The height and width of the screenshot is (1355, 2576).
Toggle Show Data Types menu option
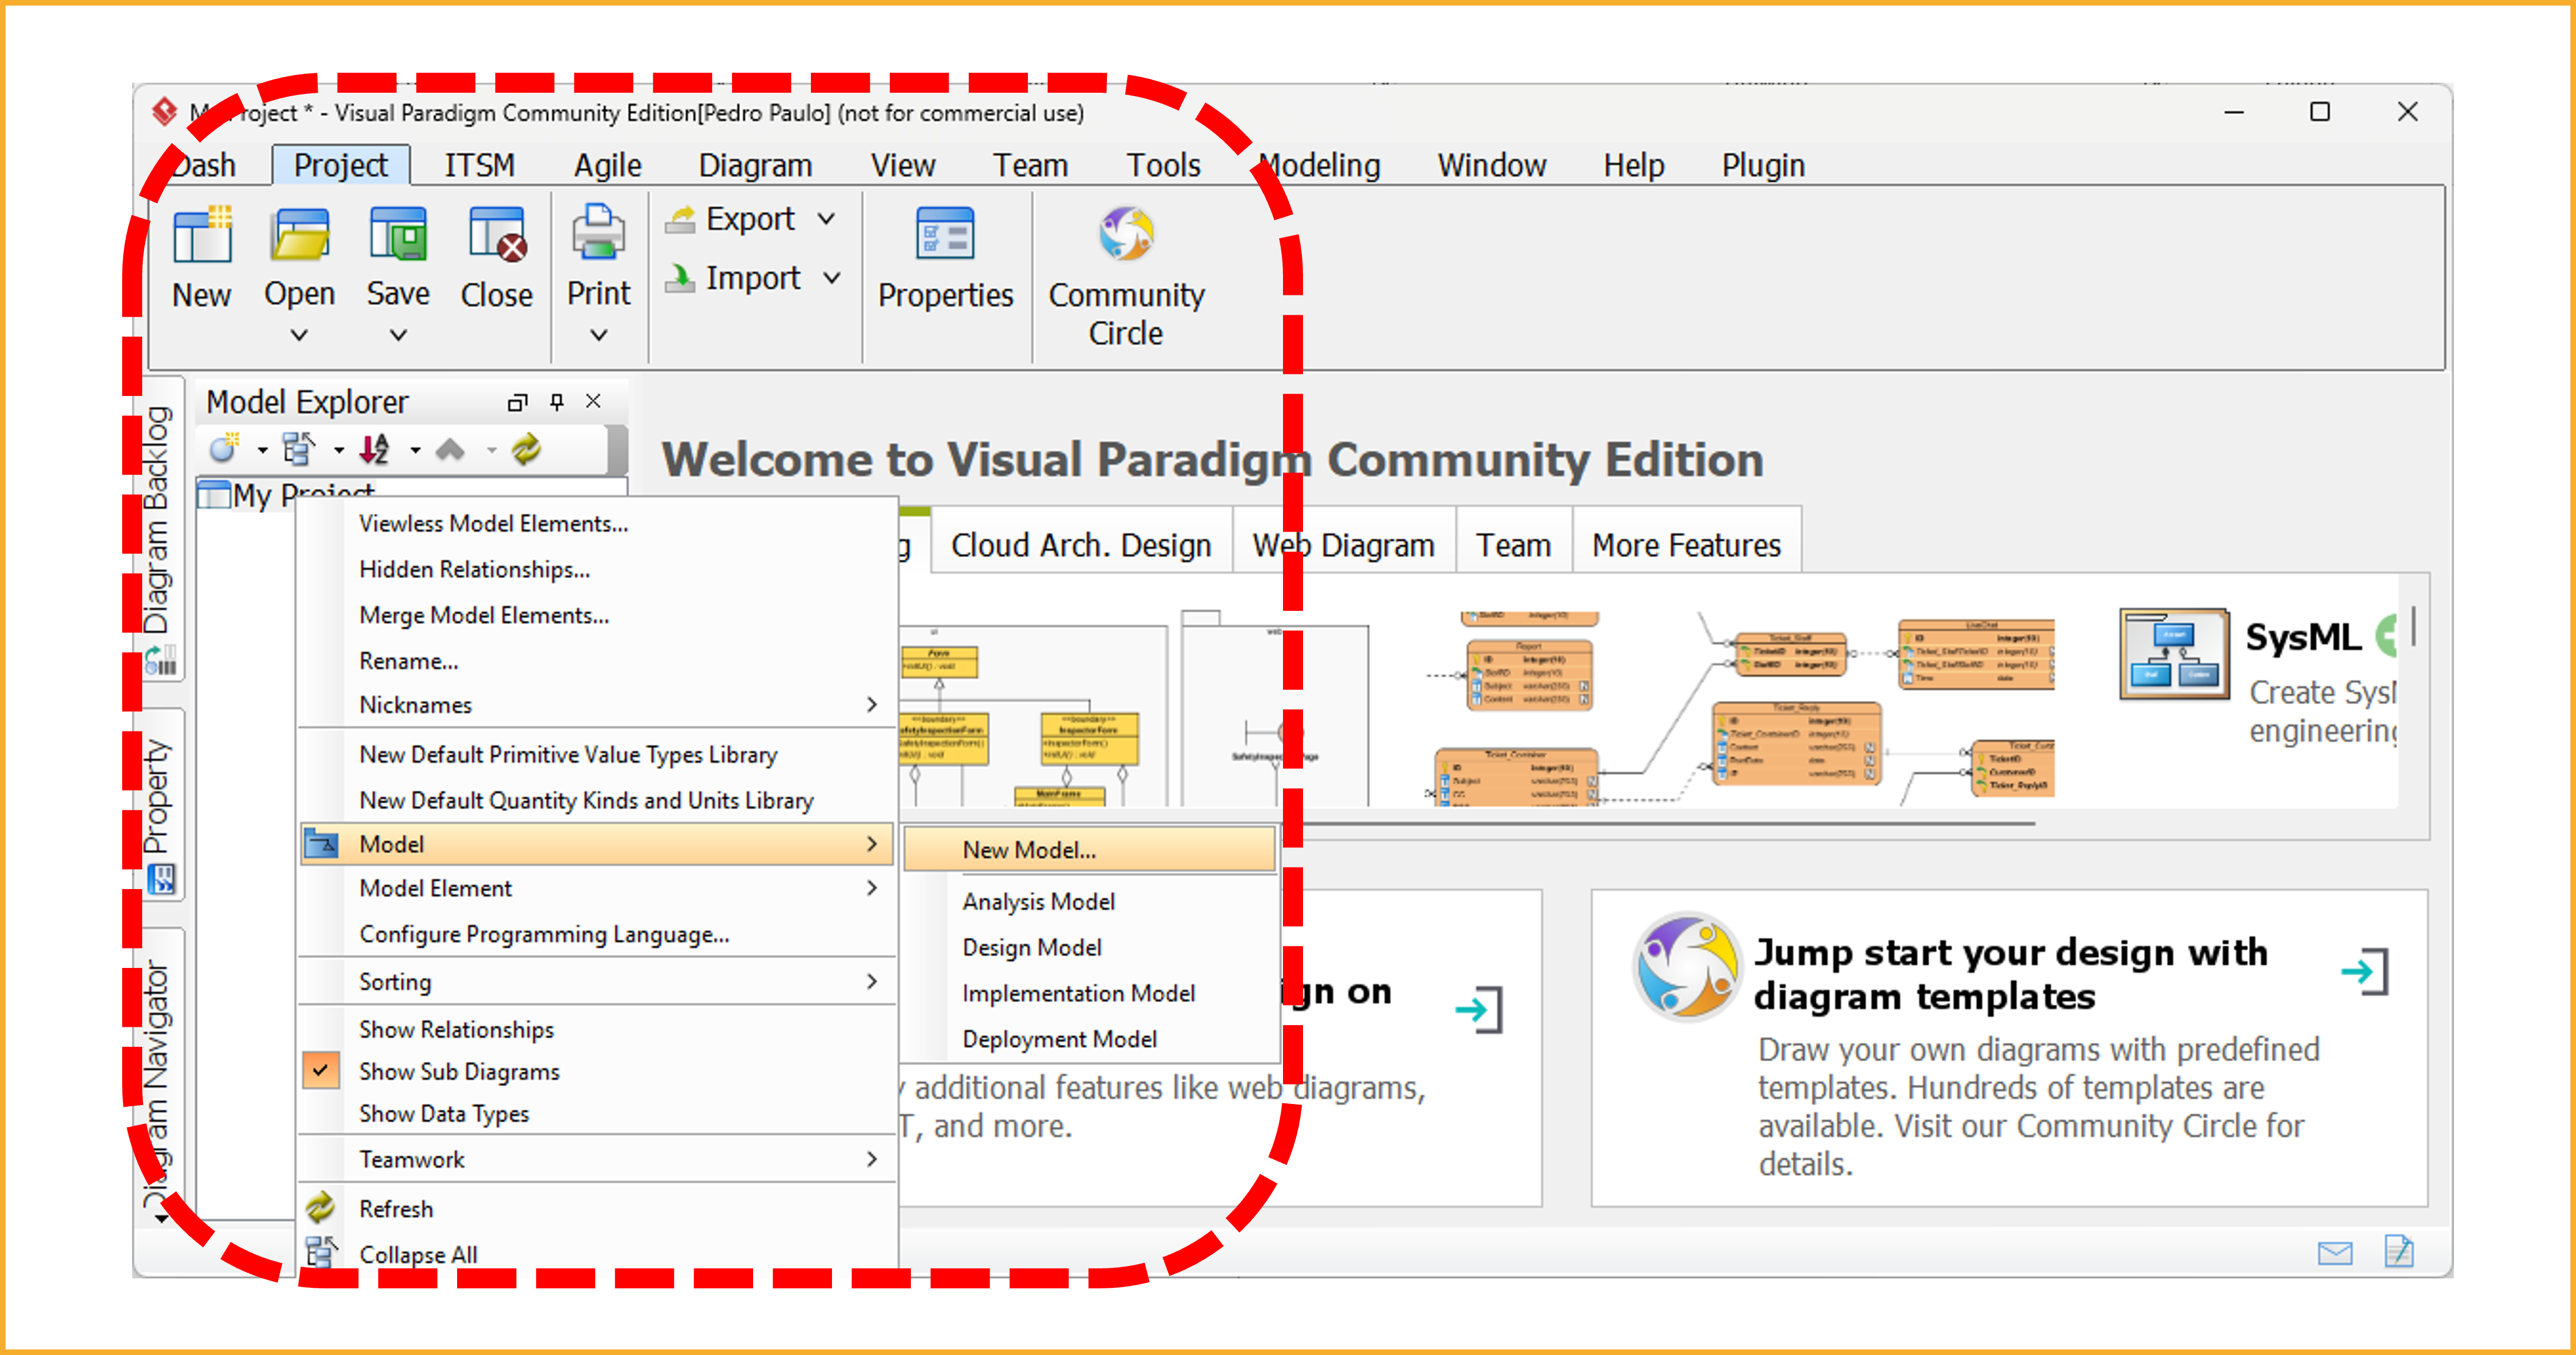(x=444, y=1113)
